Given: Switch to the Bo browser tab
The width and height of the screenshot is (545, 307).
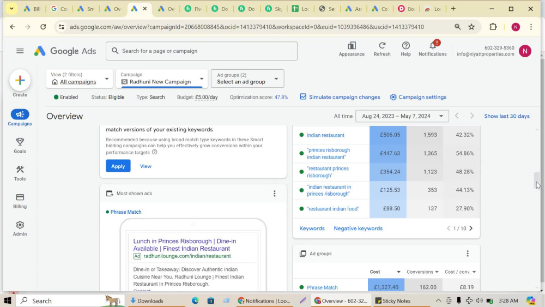Looking at the screenshot, I should click(x=407, y=9).
